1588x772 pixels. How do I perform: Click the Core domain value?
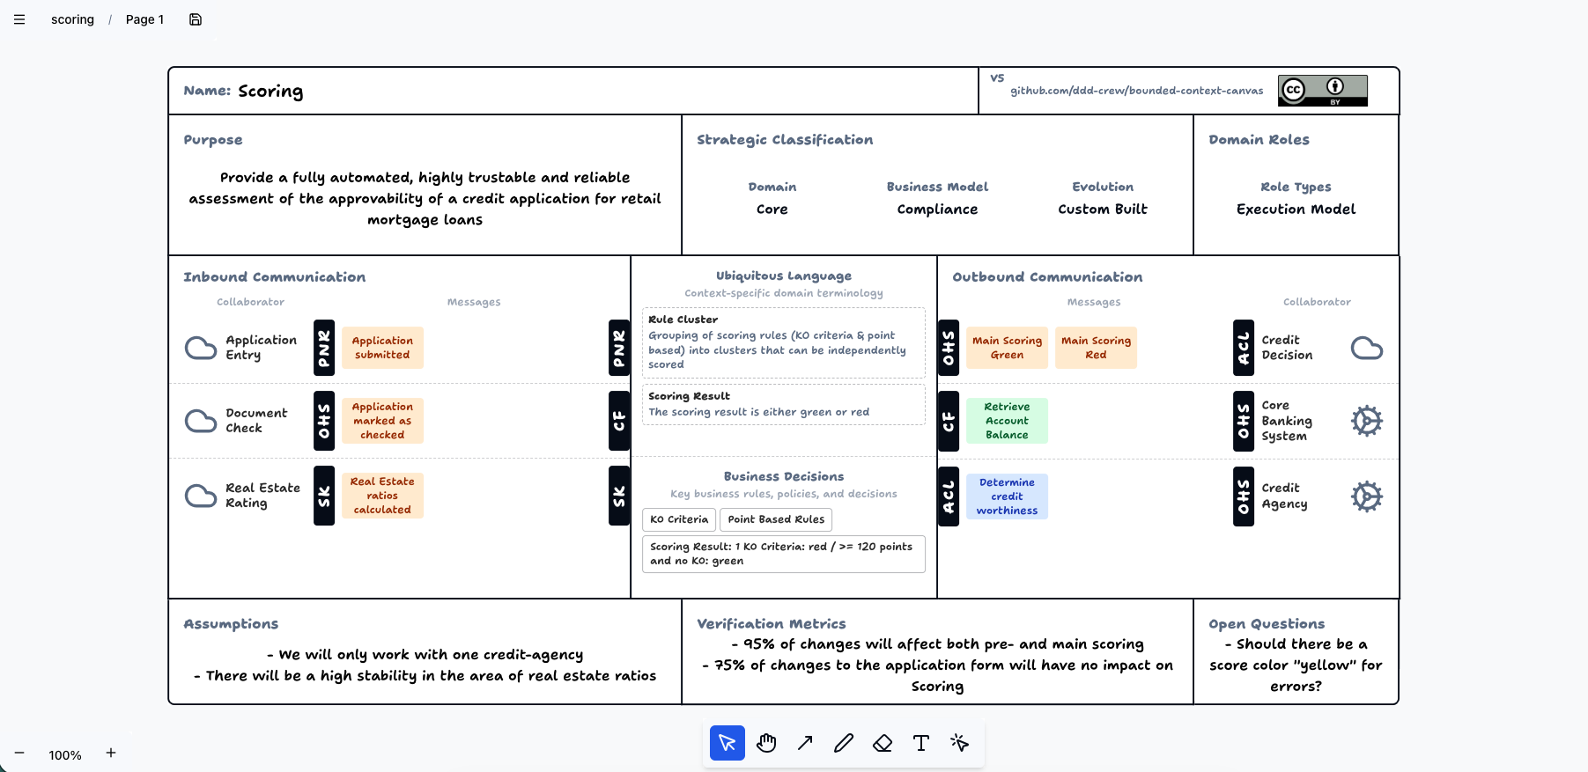tap(772, 210)
